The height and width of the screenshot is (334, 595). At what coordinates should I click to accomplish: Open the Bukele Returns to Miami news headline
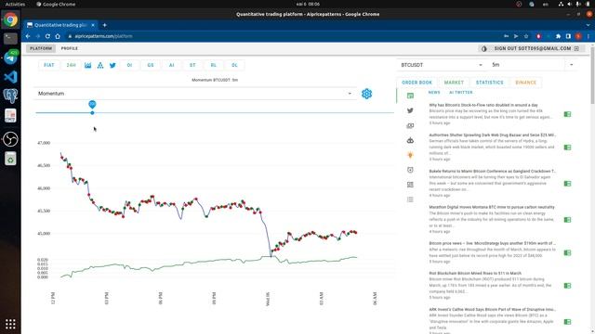pos(493,171)
